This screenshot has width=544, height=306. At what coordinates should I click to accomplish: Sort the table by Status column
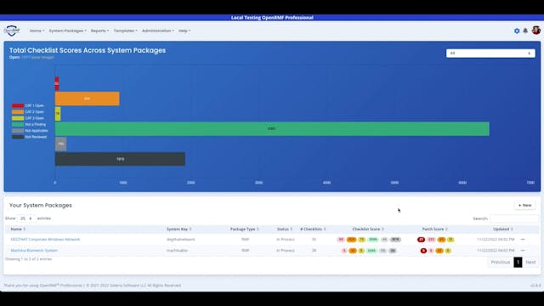[x=285, y=229]
